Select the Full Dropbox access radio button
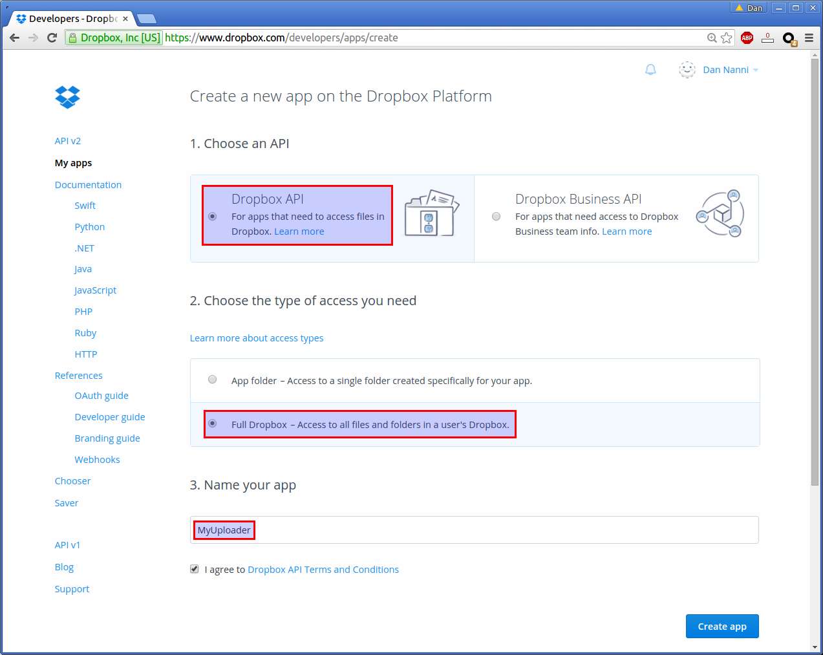Screen dimensions: 823x655 (x=212, y=424)
